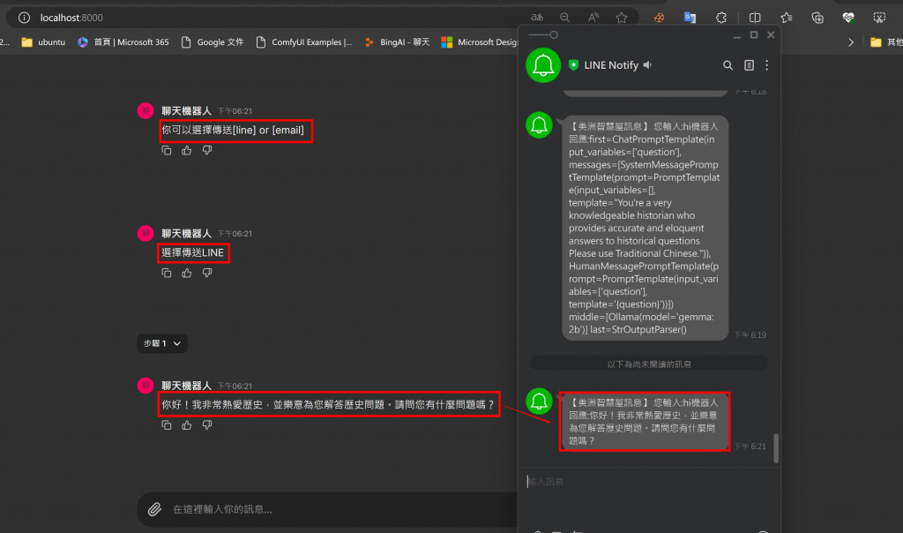This screenshot has height=533, width=903.
Task: Add page to favorites with star icon
Action: [622, 18]
